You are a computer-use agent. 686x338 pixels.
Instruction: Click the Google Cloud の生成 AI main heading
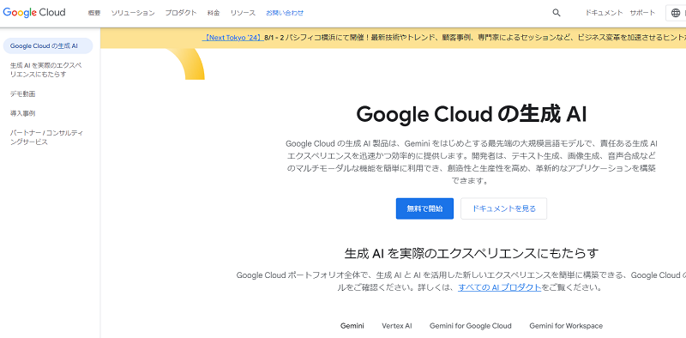point(471,114)
